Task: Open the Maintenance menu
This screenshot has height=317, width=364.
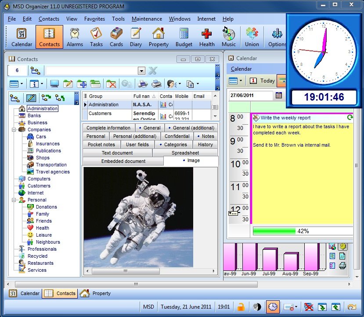Action: point(147,19)
